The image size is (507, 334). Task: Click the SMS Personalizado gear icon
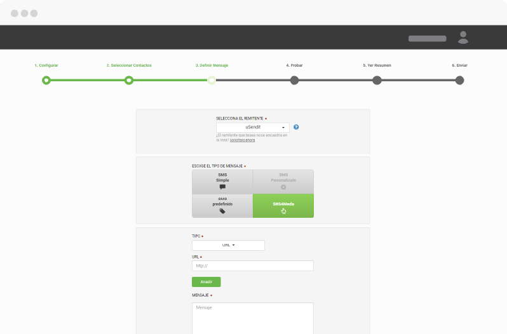coord(283,187)
